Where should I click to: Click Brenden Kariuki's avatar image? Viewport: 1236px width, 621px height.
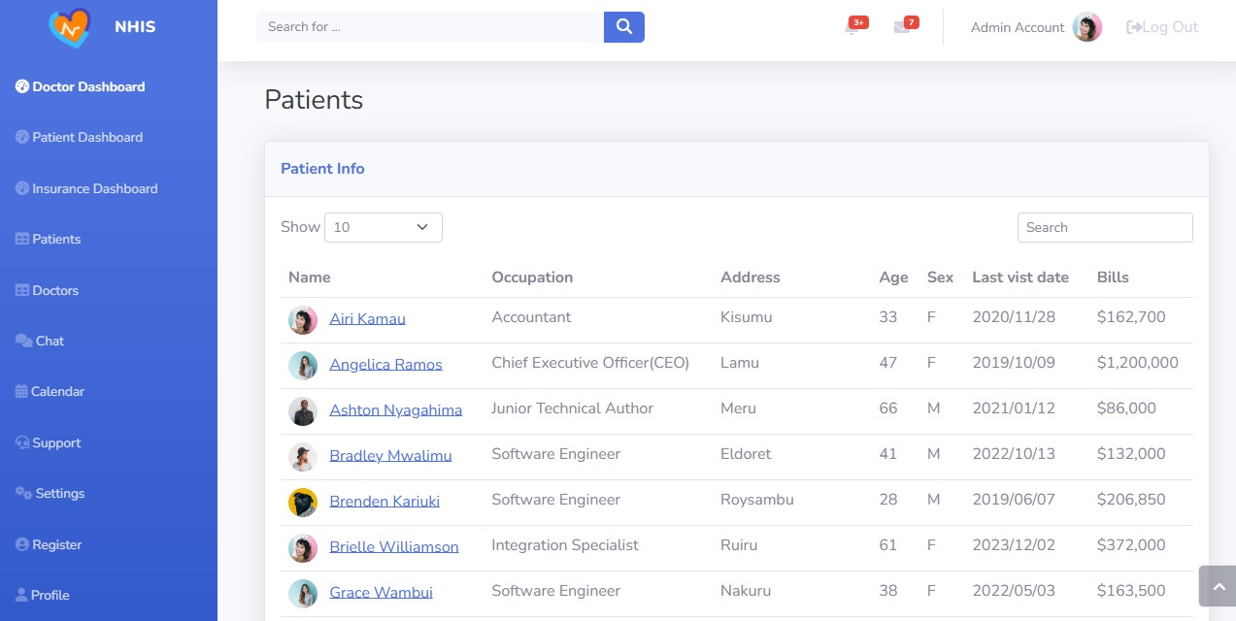coord(303,503)
